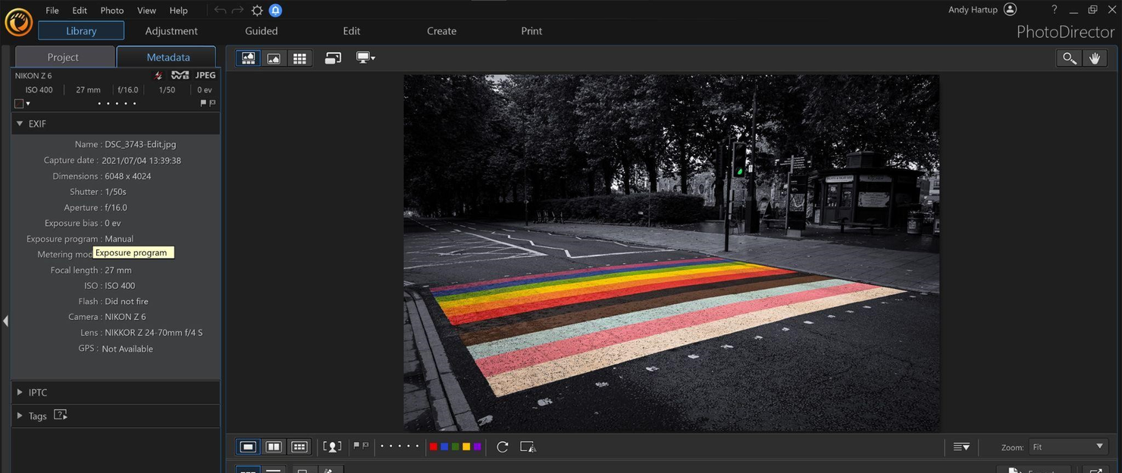Open the question mark help icon
Image resolution: width=1122 pixels, height=473 pixels.
[x=1054, y=10]
